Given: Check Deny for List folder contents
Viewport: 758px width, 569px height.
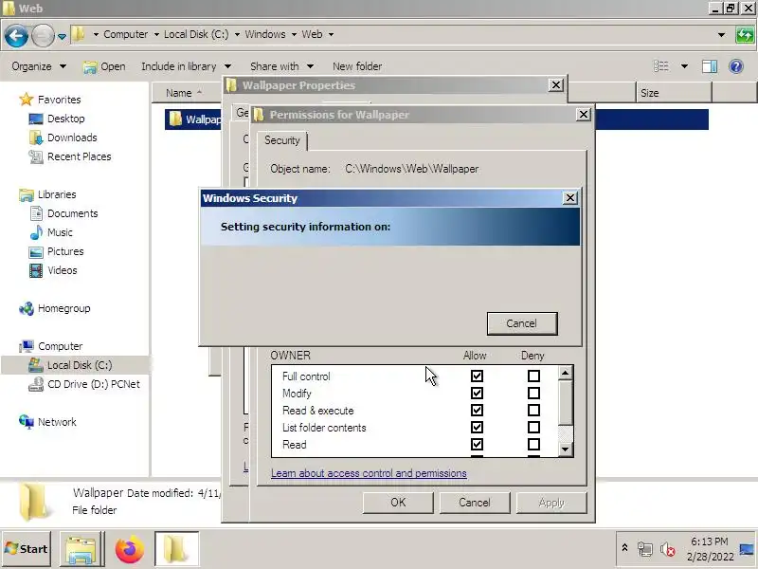Looking at the screenshot, I should (533, 428).
